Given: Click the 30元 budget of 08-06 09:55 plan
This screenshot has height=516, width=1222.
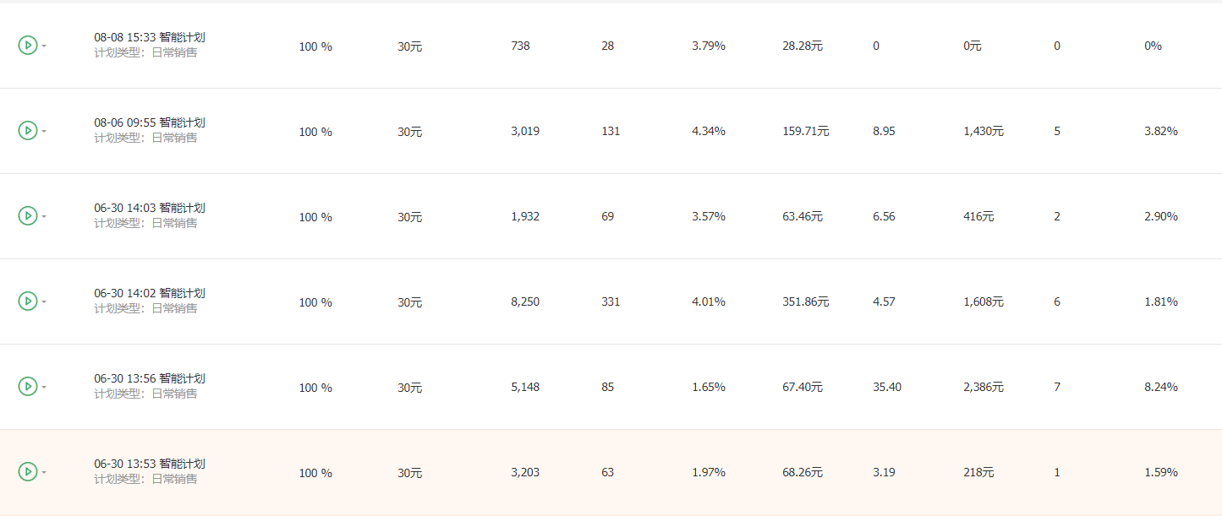Looking at the screenshot, I should coord(410,132).
